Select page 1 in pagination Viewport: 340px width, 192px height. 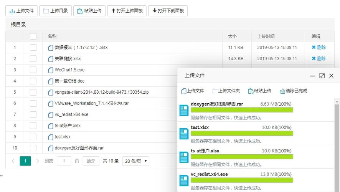[x=25, y=161]
